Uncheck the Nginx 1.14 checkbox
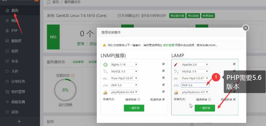The image size is (266, 126). coord(163,64)
